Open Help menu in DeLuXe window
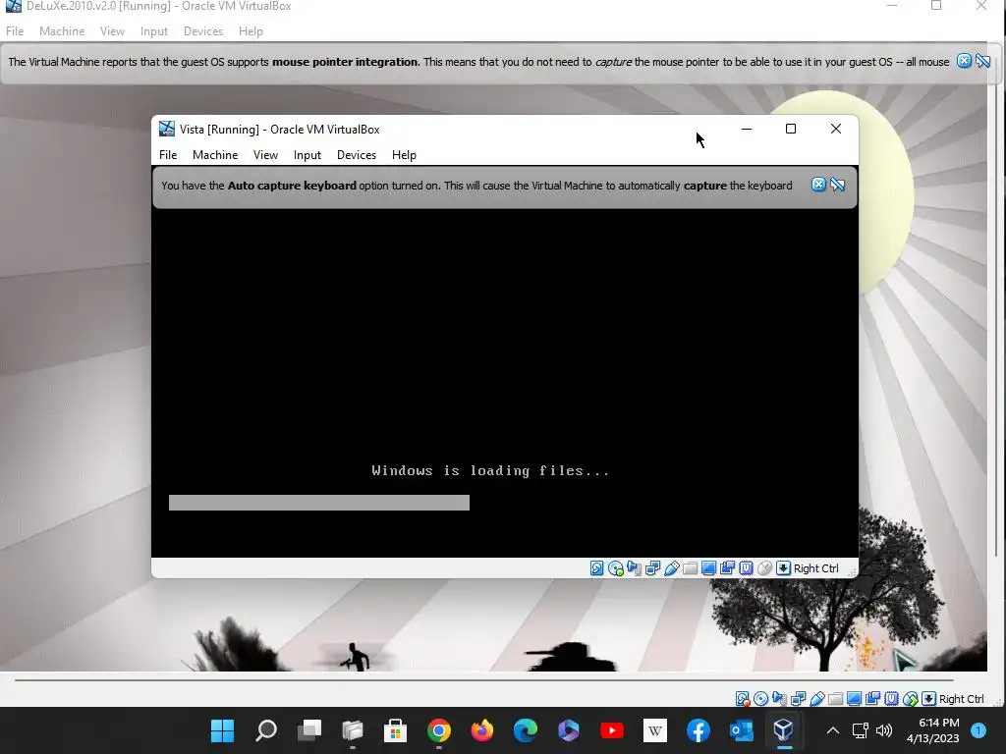Image resolution: width=1006 pixels, height=754 pixels. coord(251,31)
